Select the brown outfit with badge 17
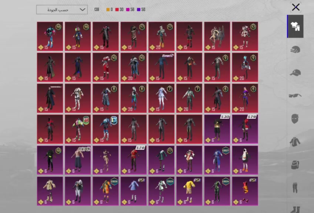 coord(134,36)
